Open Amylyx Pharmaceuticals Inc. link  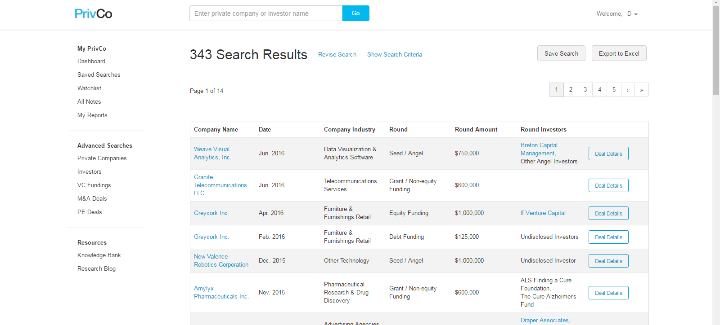point(221,292)
